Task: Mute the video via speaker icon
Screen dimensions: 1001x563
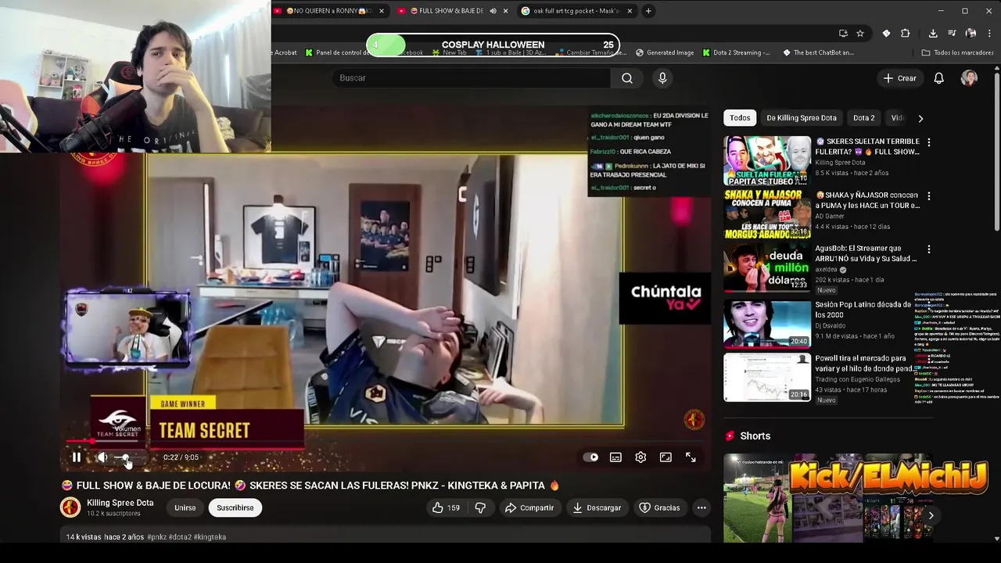Action: tap(102, 457)
